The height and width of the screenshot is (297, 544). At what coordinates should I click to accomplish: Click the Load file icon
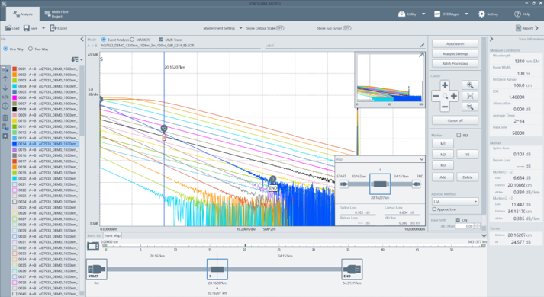point(8,28)
